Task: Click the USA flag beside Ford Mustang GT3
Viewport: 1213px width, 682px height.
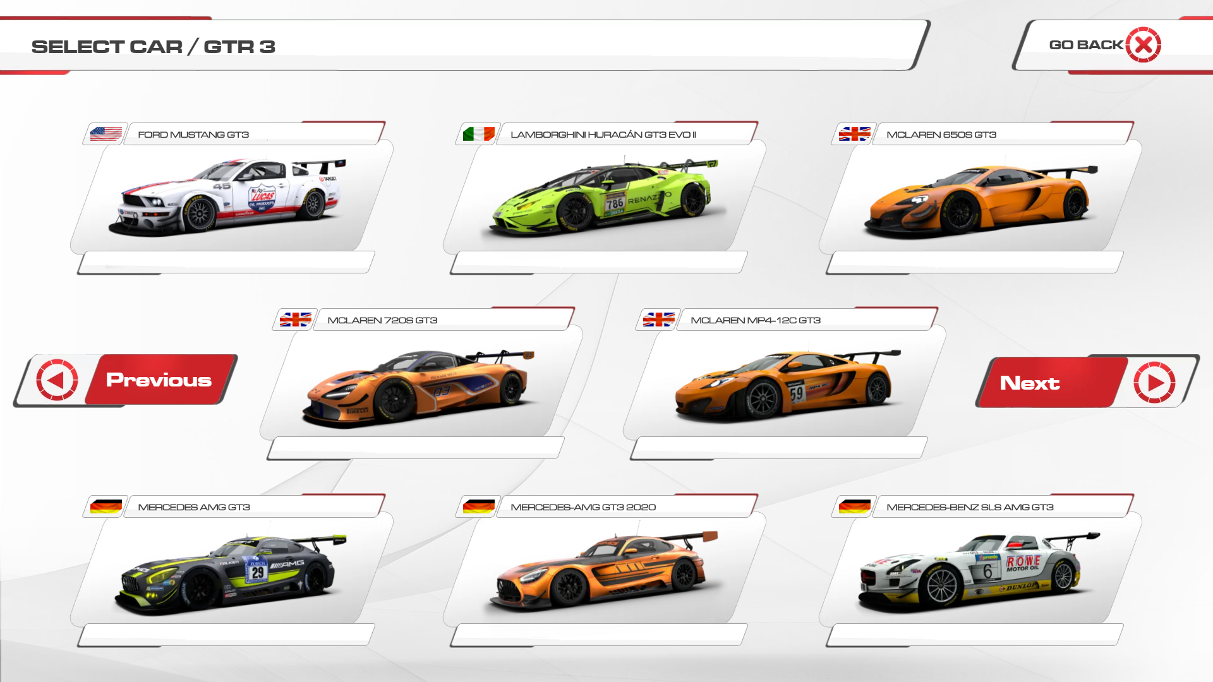Action: tap(106, 134)
